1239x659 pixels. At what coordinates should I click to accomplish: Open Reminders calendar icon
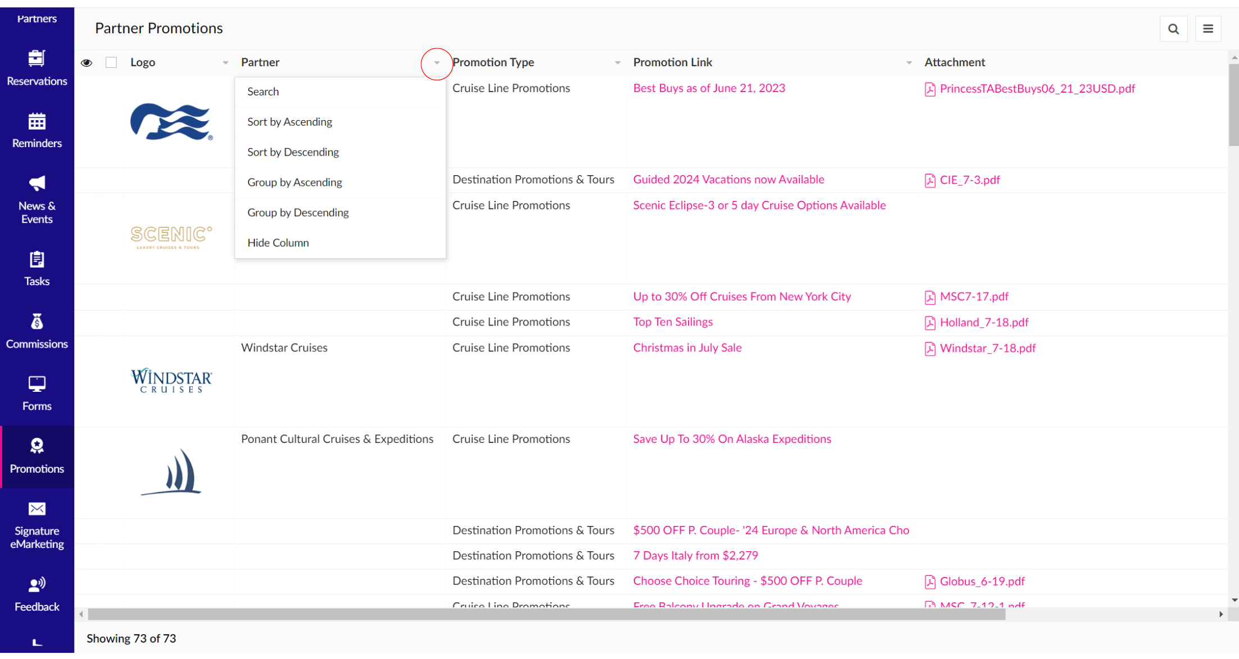point(37,121)
